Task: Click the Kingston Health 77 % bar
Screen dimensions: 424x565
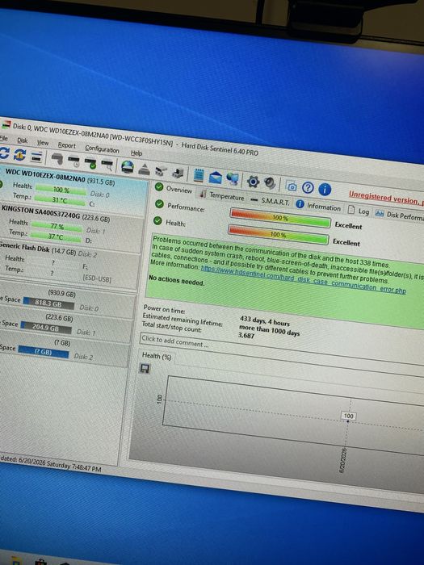Action: pyautogui.click(x=57, y=226)
